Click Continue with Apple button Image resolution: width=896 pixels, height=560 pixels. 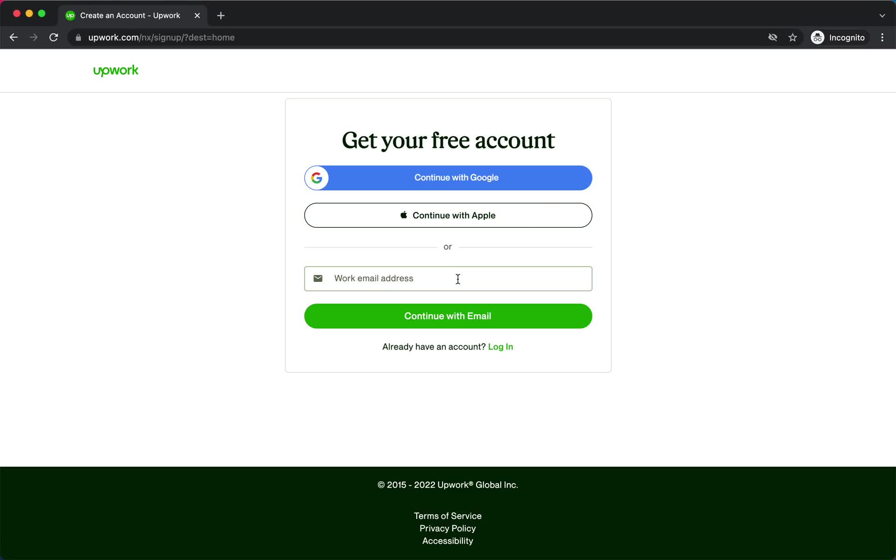[448, 215]
